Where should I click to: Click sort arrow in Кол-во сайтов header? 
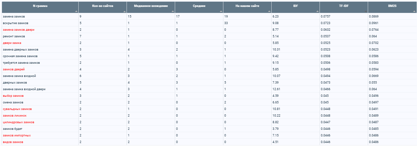pyautogui.click(x=125, y=11)
